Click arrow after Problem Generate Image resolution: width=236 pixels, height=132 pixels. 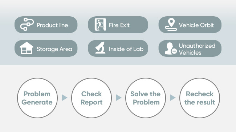pyautogui.click(x=65, y=98)
